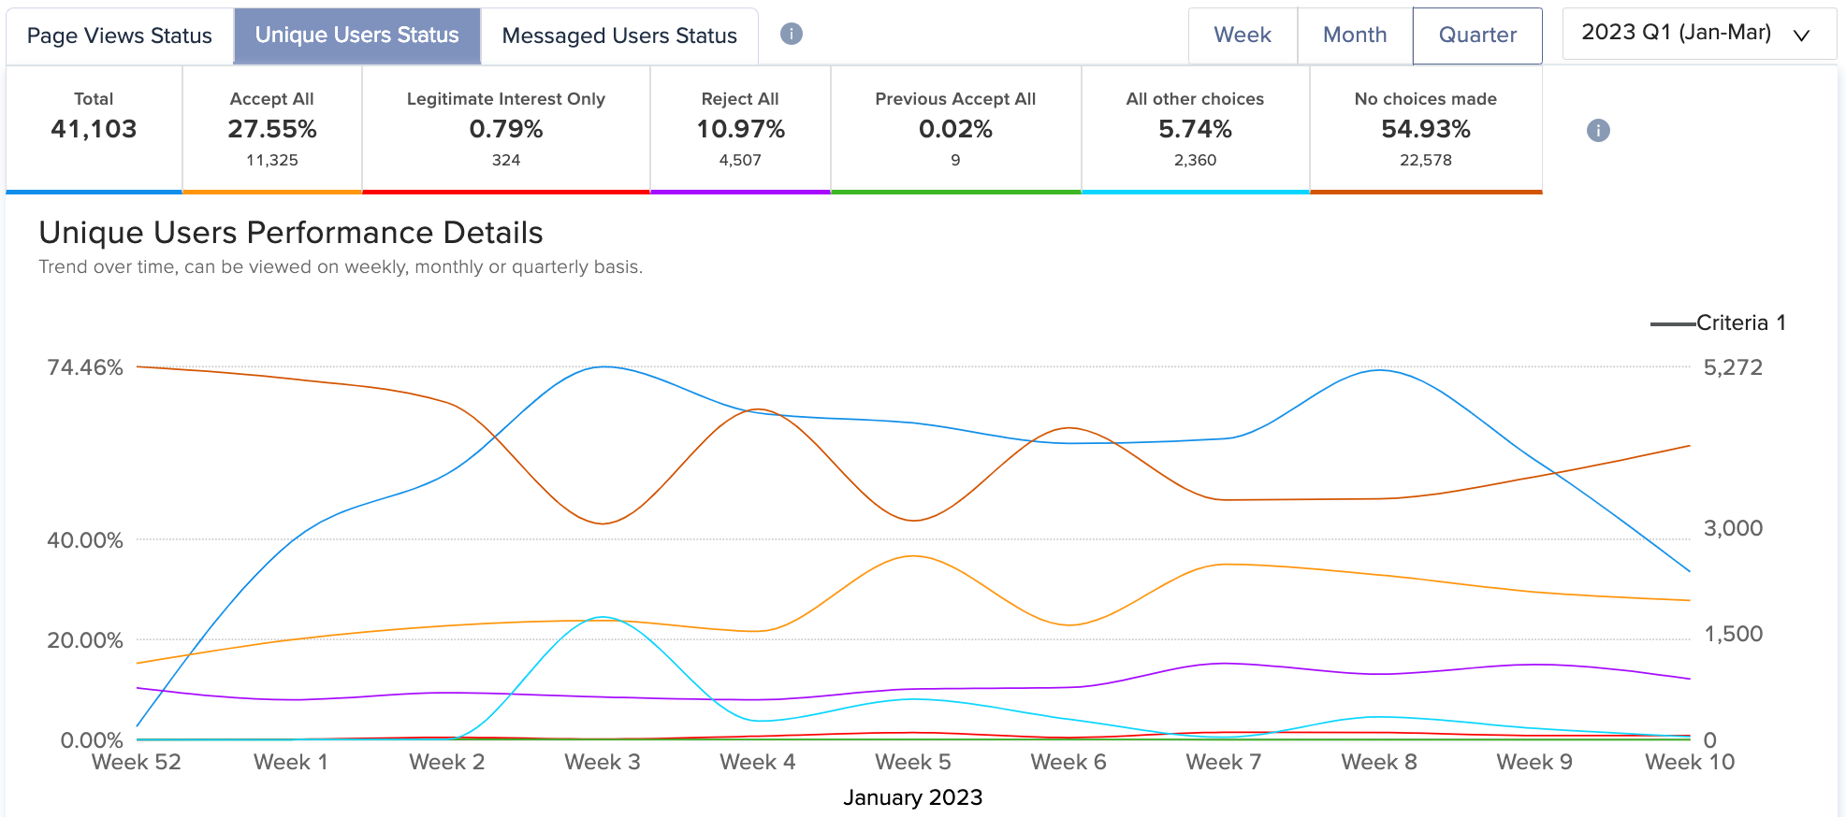The height and width of the screenshot is (817, 1846).
Task: Select the No choices made card
Action: (1426, 129)
